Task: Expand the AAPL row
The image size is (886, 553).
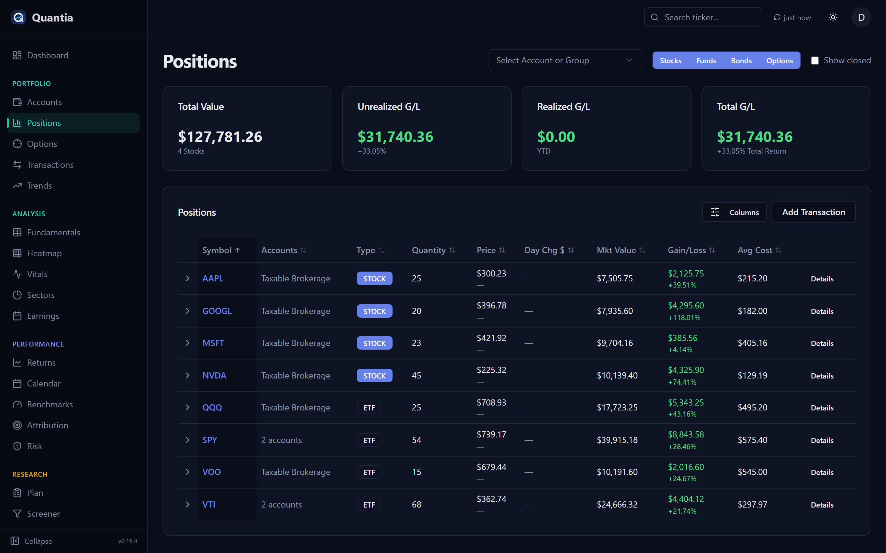Action: [x=187, y=278]
